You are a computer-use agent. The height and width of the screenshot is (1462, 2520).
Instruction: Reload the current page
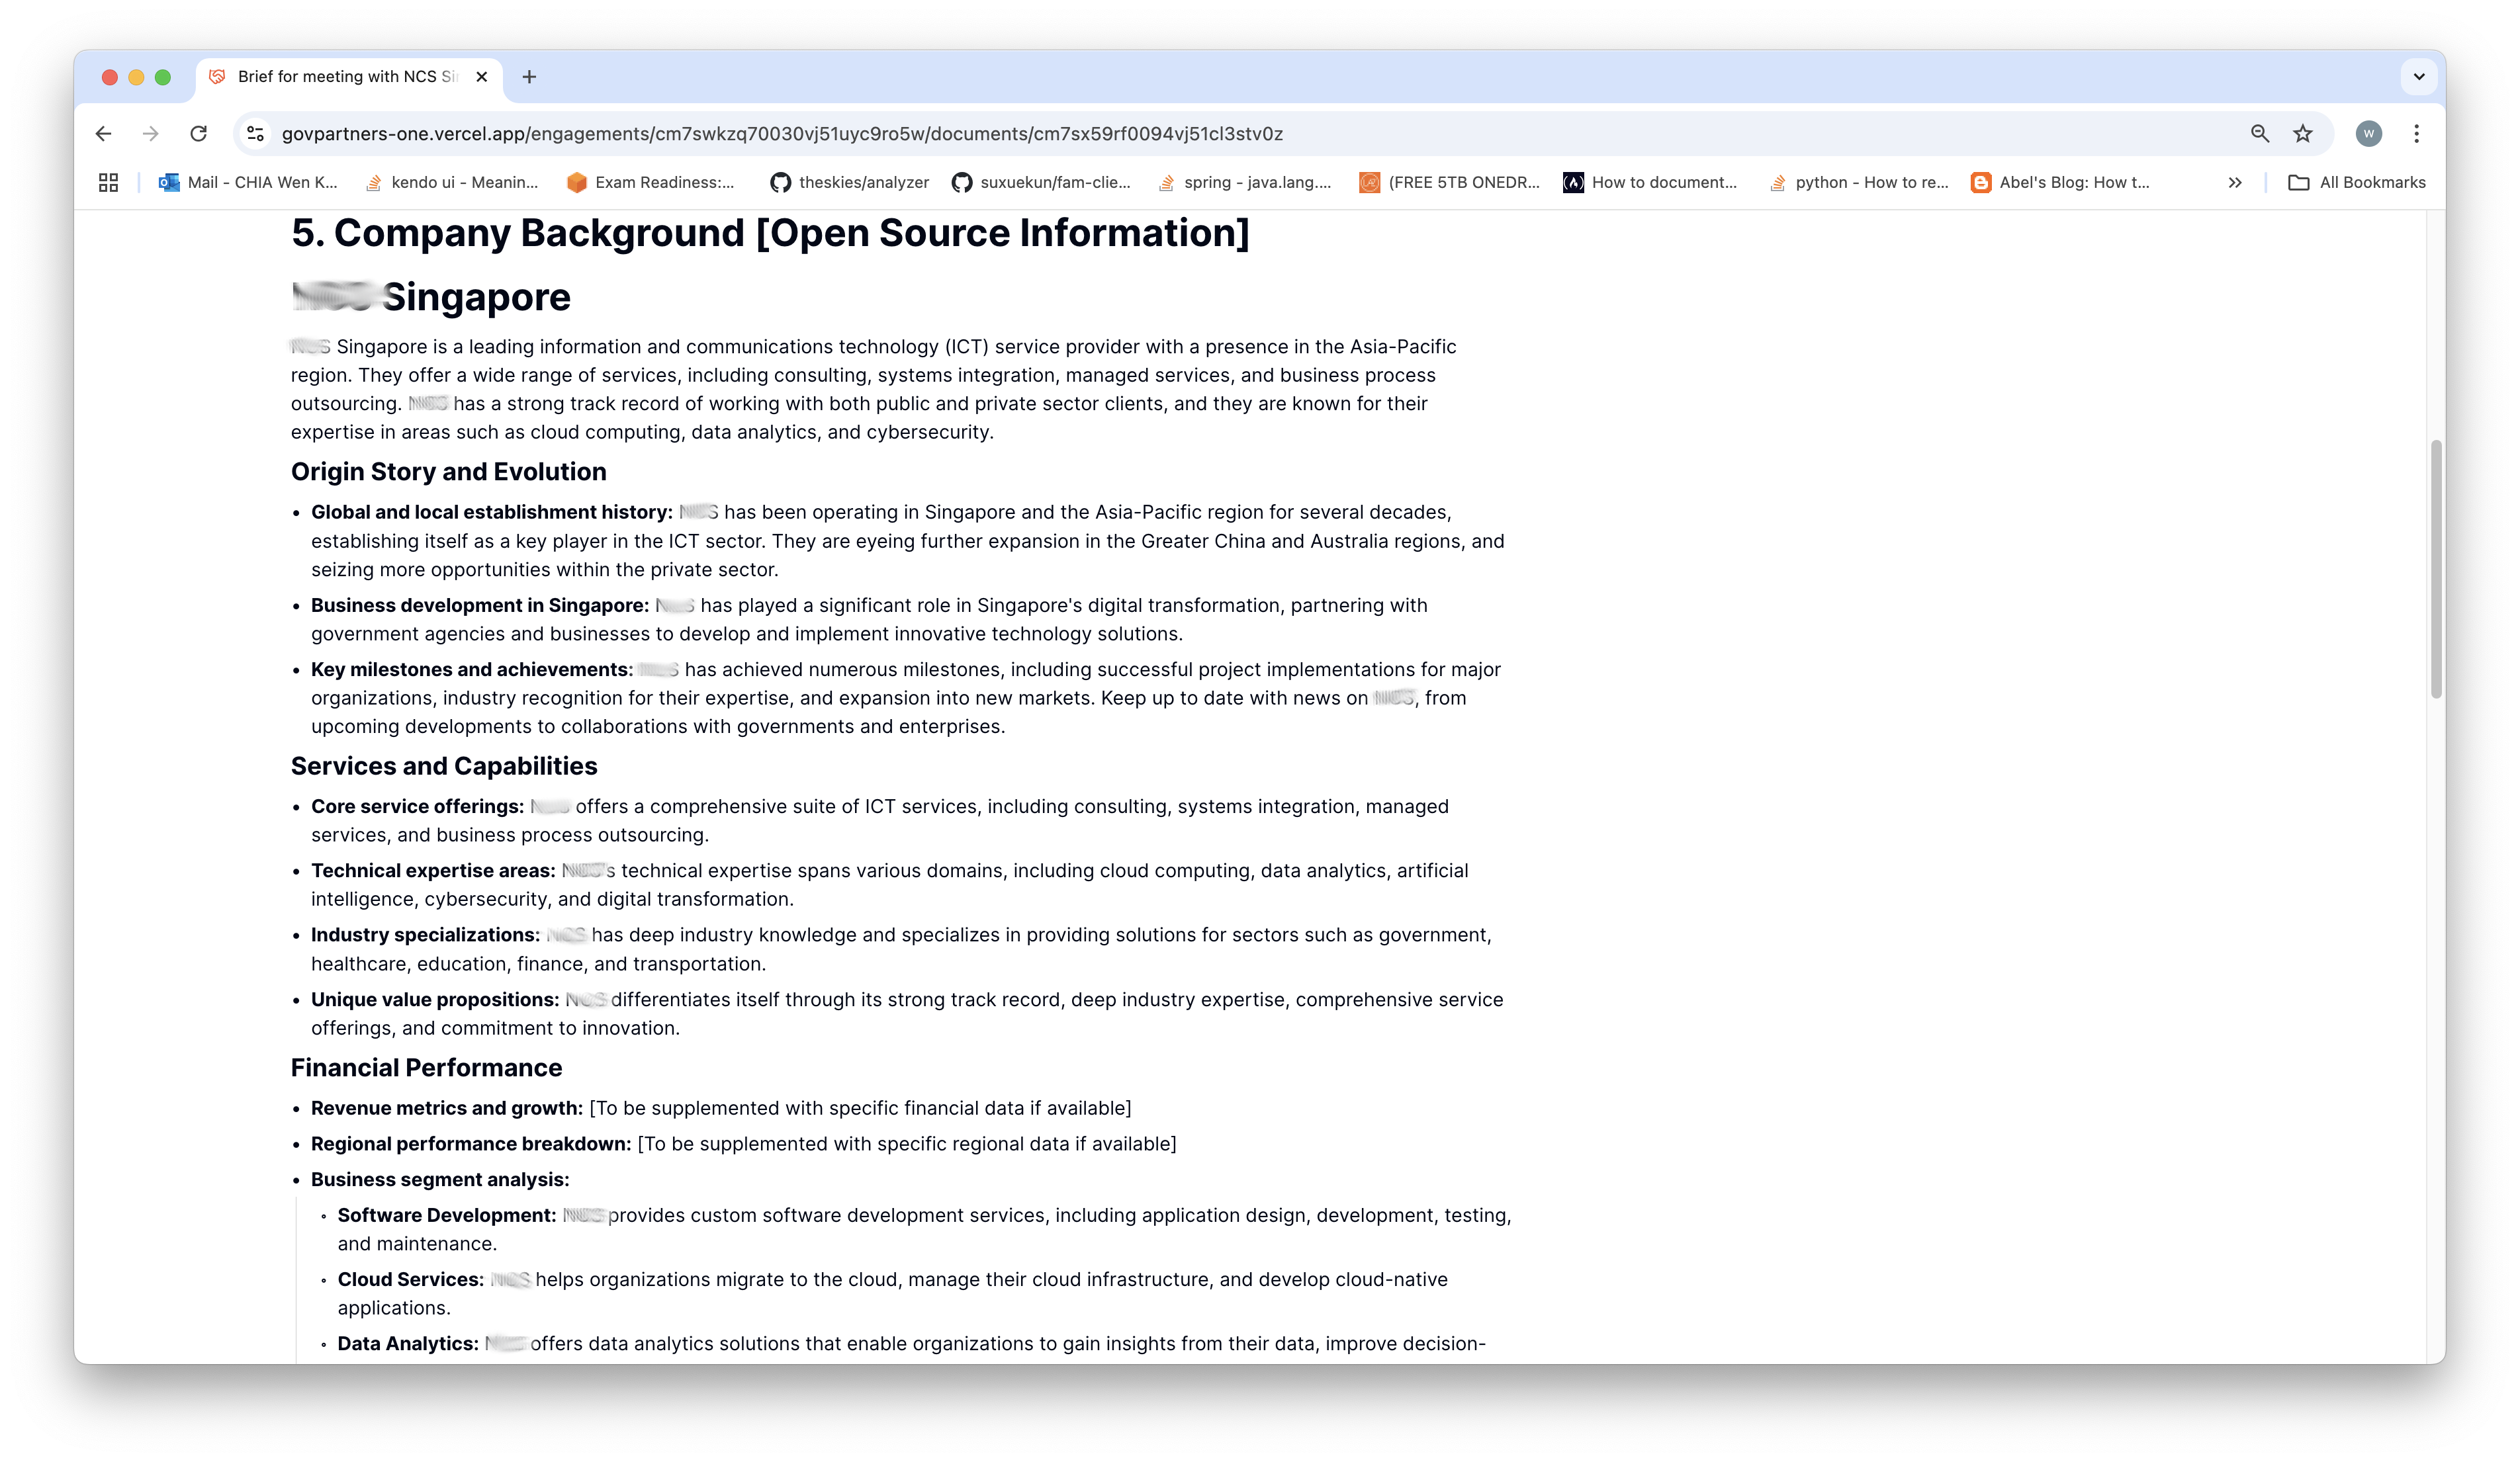(198, 133)
